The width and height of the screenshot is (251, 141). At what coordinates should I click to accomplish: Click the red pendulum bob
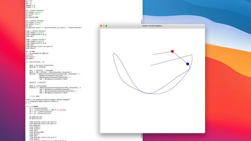point(172,51)
